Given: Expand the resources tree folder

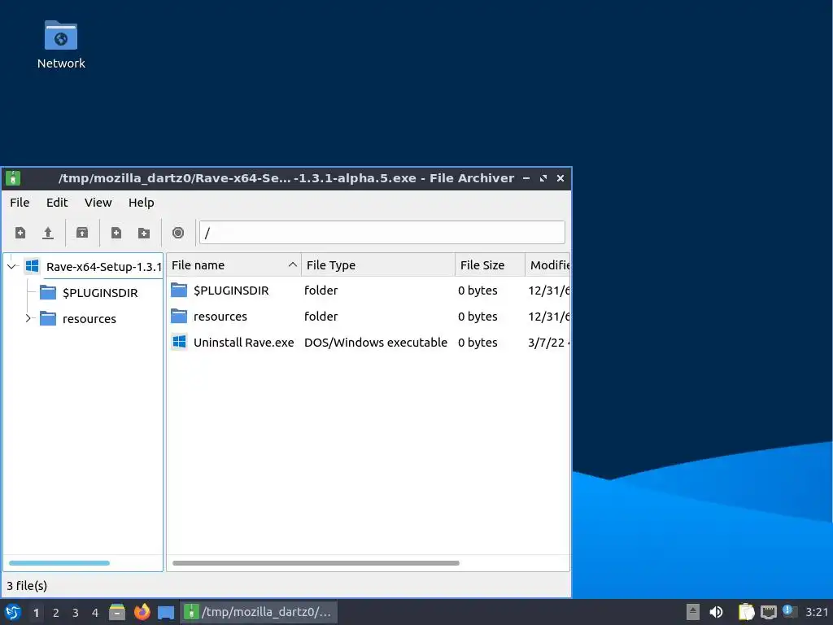Looking at the screenshot, I should pos(28,318).
